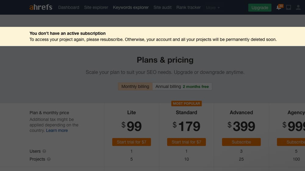The image size is (305, 171).
Task: Select Monthly billing option
Action: 135,86
